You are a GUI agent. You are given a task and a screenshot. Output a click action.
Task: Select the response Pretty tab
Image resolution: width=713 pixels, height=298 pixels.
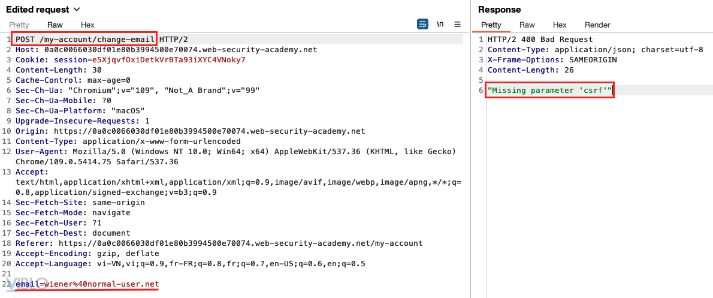point(491,25)
